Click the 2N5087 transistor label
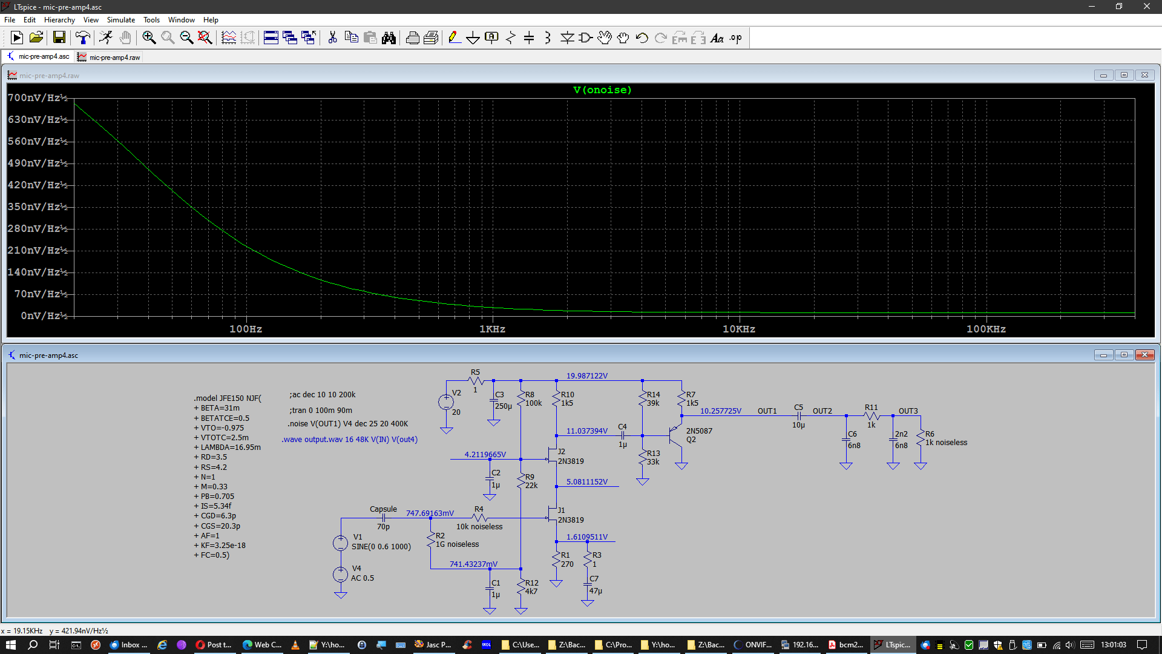Image resolution: width=1162 pixels, height=654 pixels. (x=699, y=431)
